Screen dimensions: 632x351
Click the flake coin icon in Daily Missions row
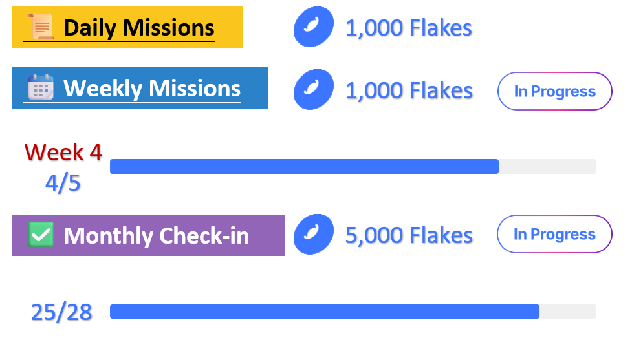(x=314, y=28)
